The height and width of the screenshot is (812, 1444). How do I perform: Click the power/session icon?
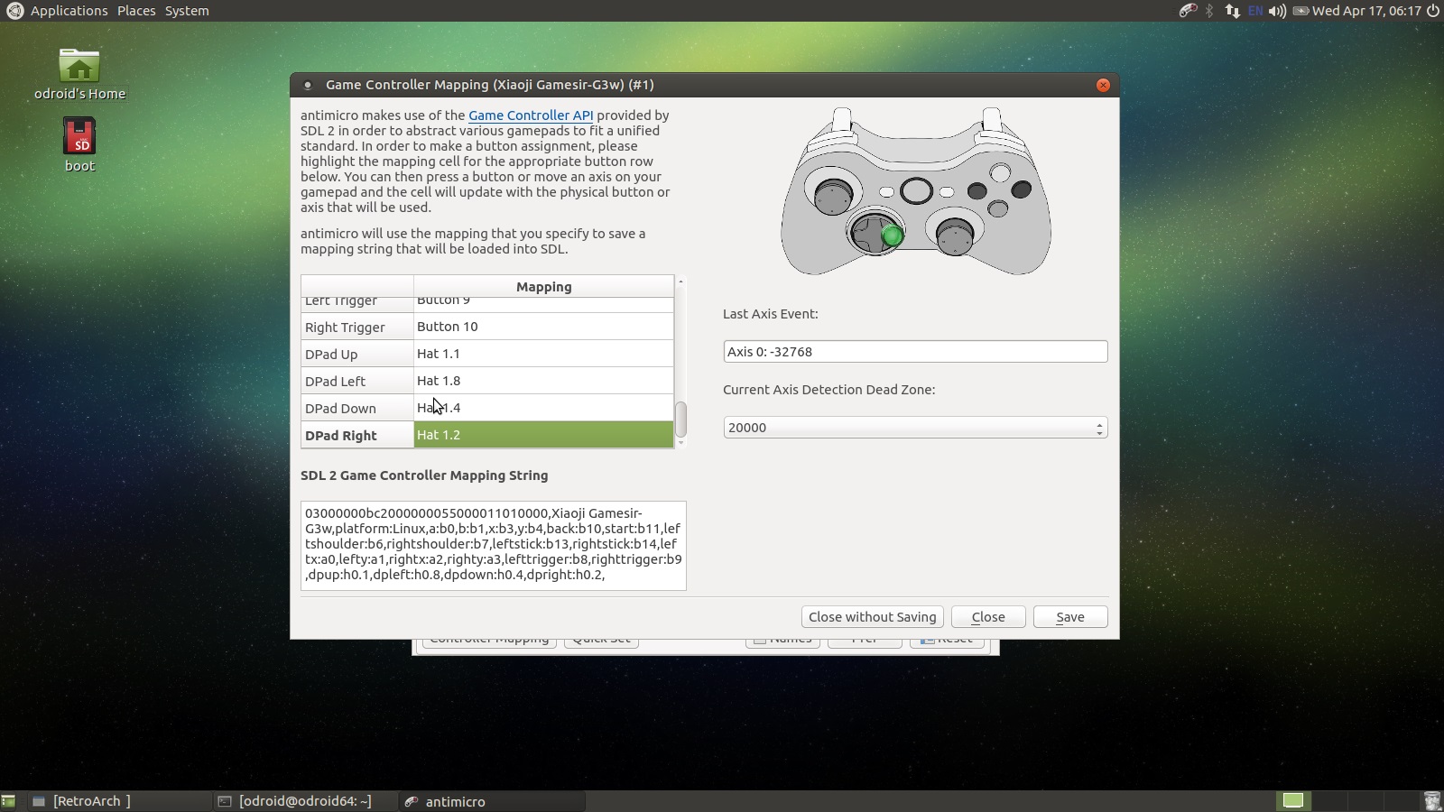[x=1432, y=11]
